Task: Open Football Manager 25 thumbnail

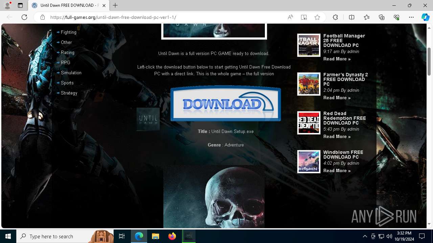Action: click(x=309, y=45)
